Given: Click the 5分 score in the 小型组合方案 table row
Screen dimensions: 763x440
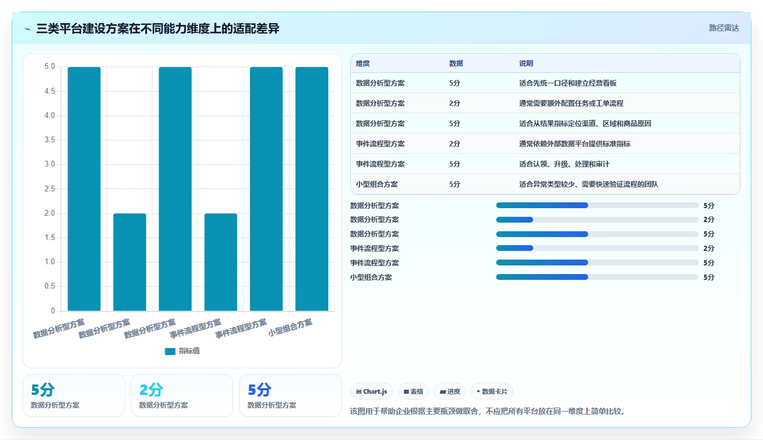Looking at the screenshot, I should (455, 184).
